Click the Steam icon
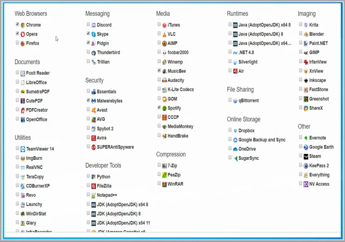Viewport: 345px width, 242px height. (306, 157)
